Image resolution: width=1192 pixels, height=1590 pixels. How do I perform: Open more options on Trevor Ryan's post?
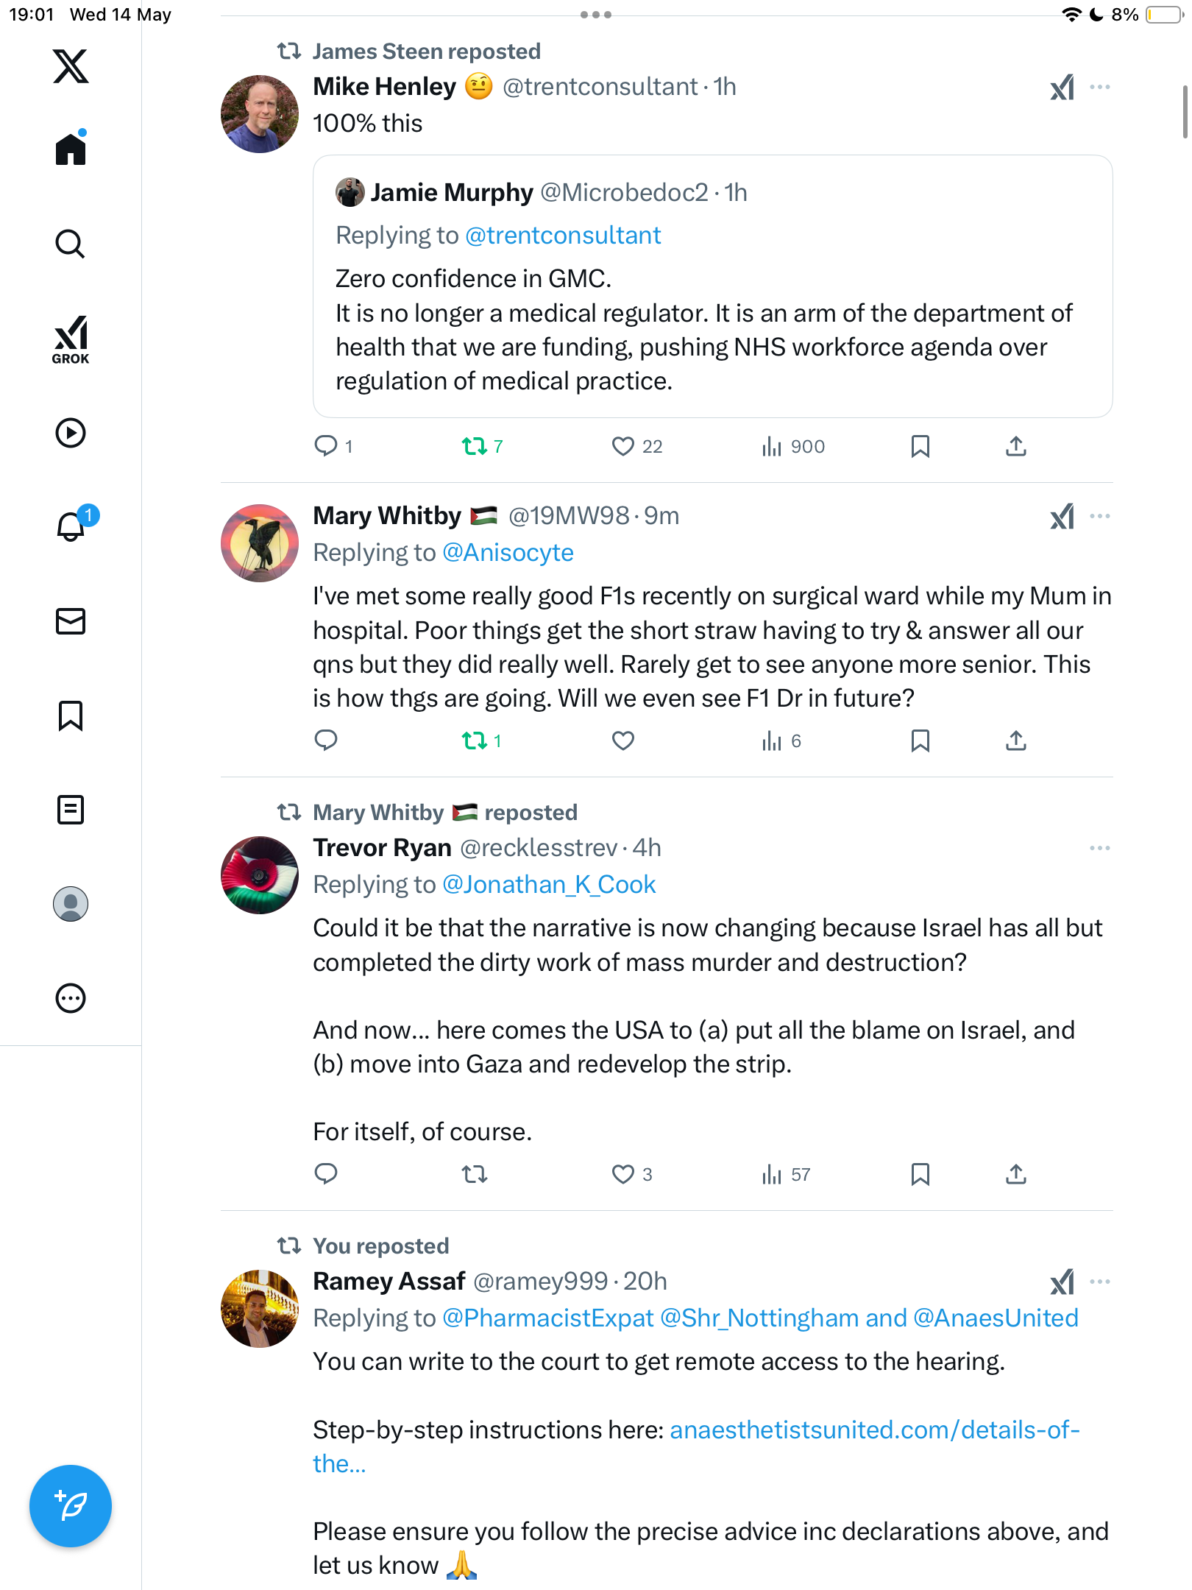coord(1100,848)
